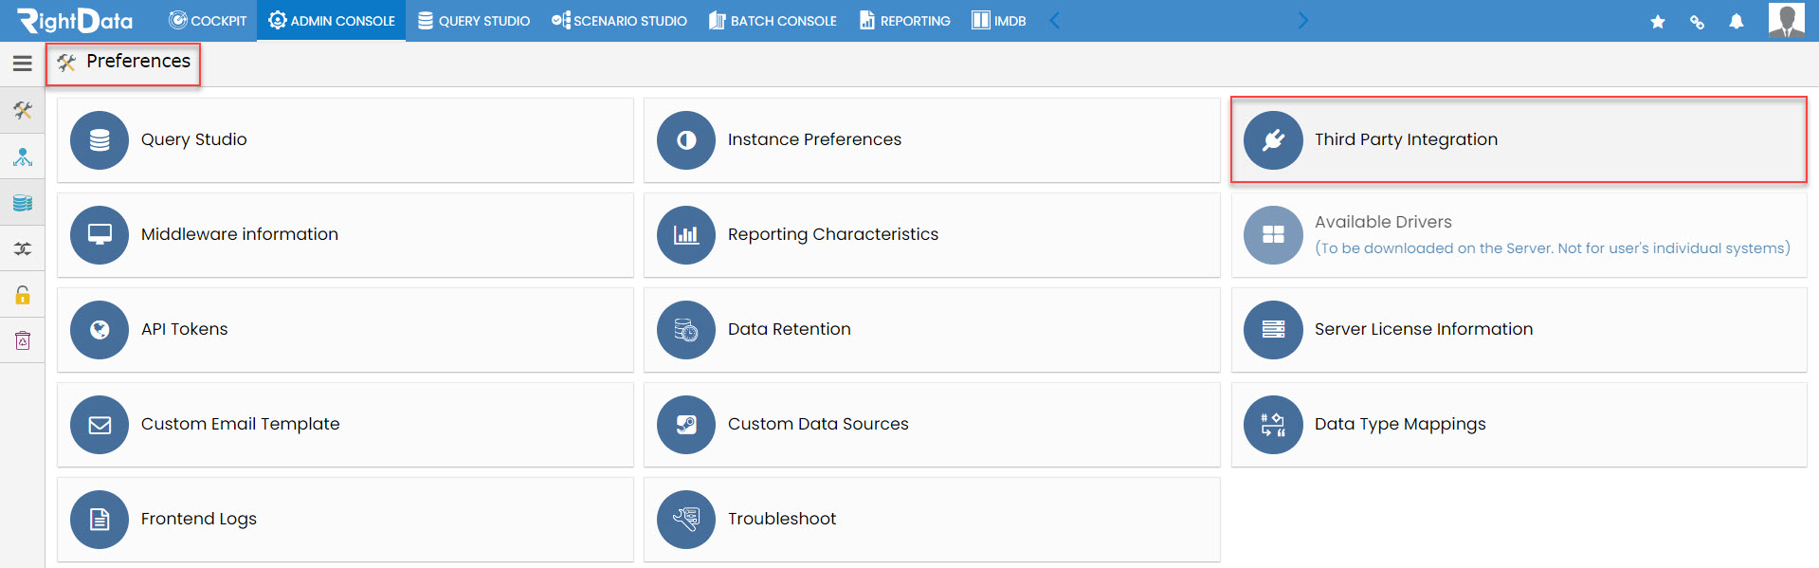This screenshot has width=1819, height=568.
Task: Click the left chevron in the top navigation
Action: (1055, 21)
